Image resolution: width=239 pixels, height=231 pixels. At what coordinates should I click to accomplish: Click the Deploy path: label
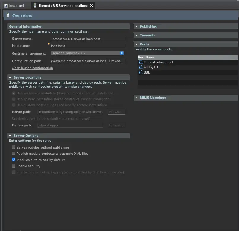[22, 125]
